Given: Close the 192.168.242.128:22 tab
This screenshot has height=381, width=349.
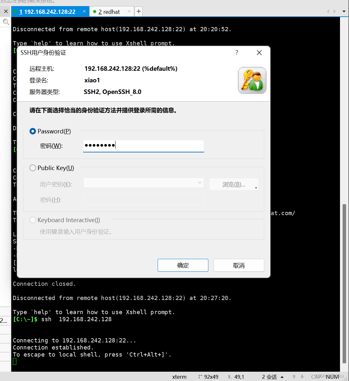Looking at the screenshot, I should [x=84, y=11].
